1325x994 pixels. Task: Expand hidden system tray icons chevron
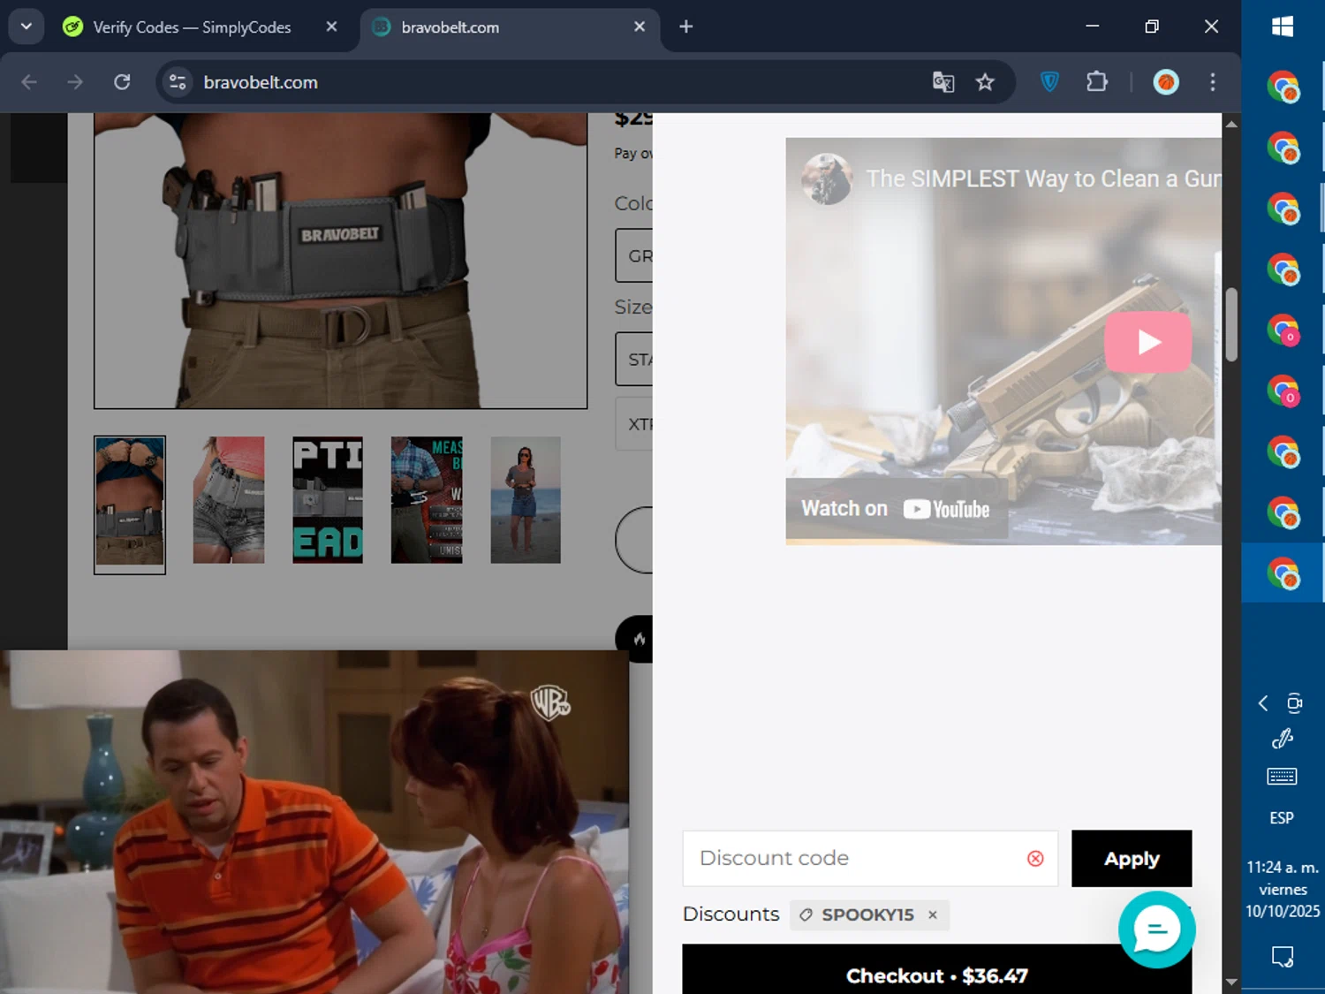(x=1263, y=703)
